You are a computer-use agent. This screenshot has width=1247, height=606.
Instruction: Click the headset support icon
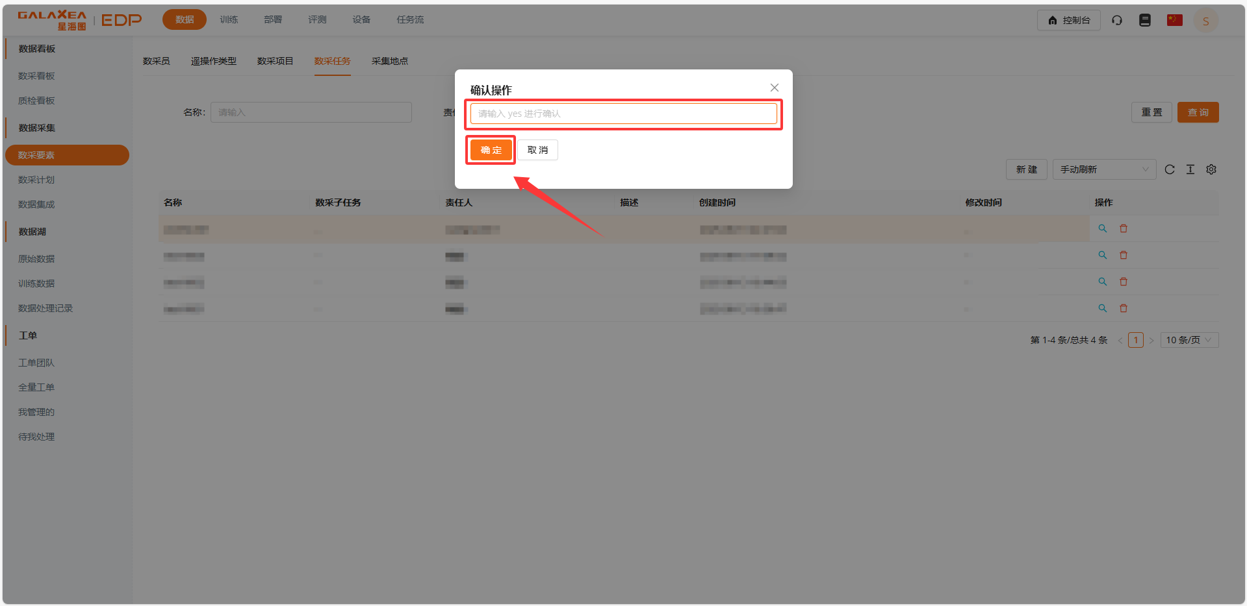1116,20
